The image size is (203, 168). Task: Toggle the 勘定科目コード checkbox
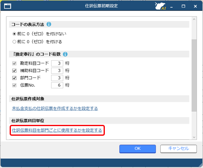pyautogui.click(x=14, y=63)
